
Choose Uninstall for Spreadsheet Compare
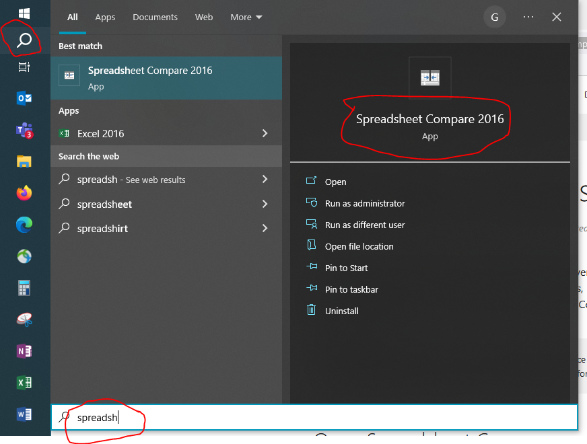pos(341,311)
